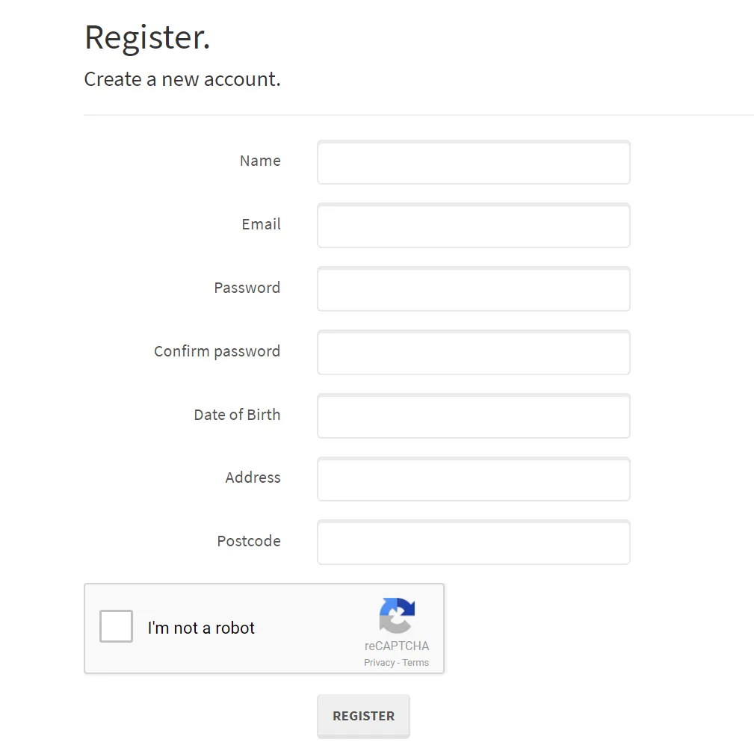
Task: Click the Name input field
Action: 473,162
